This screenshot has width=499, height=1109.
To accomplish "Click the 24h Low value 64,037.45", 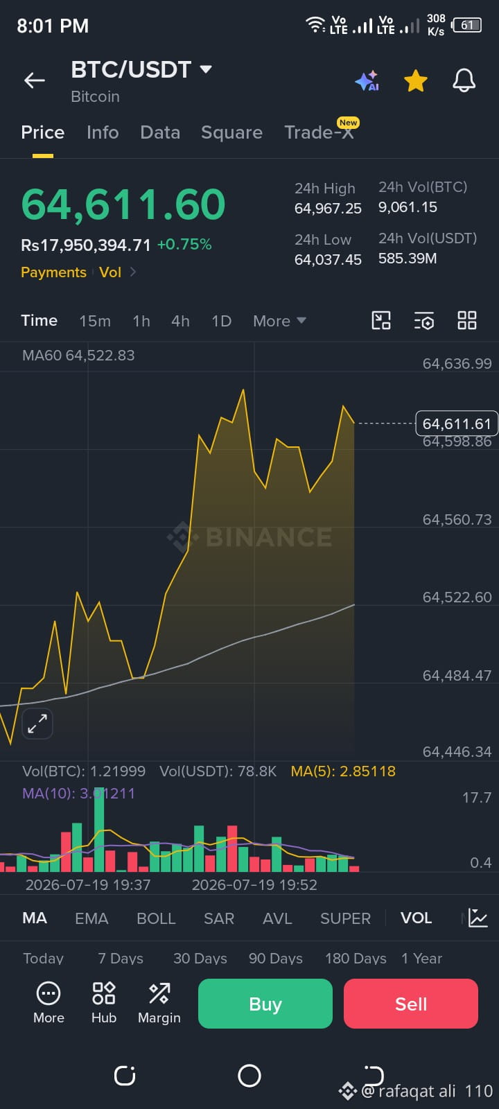I will pyautogui.click(x=328, y=260).
